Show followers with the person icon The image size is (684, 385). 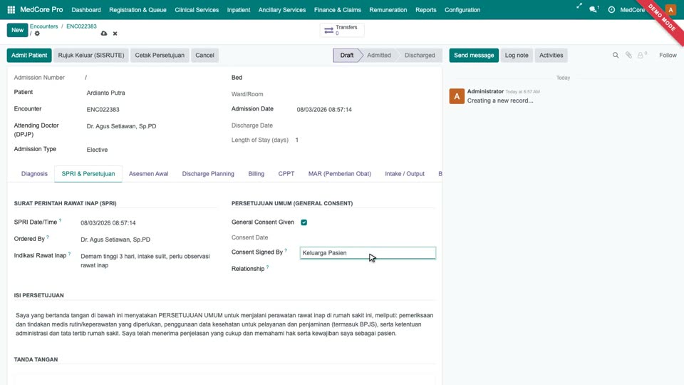tap(641, 55)
